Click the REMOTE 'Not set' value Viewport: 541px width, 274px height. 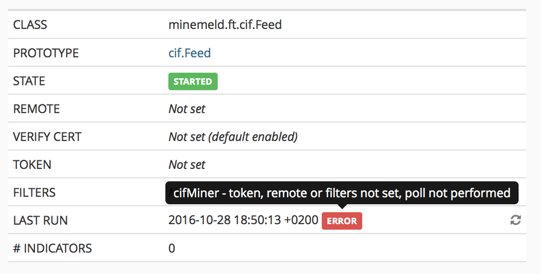coord(187,109)
